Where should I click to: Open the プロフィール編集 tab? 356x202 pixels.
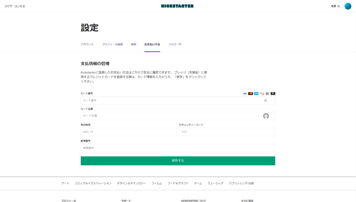pos(112,44)
